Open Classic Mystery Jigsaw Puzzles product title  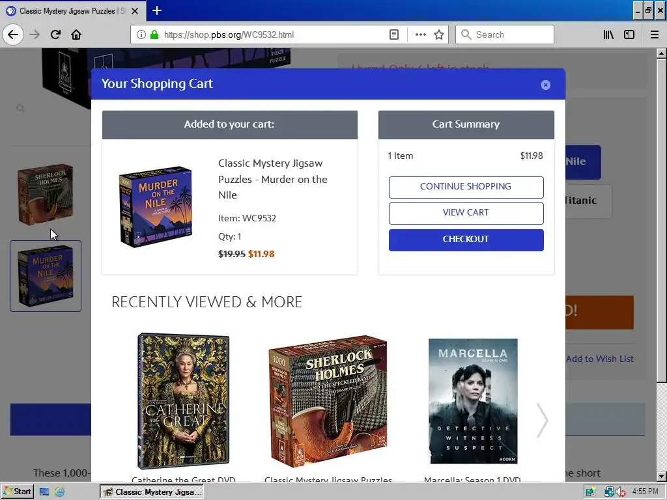(x=273, y=179)
